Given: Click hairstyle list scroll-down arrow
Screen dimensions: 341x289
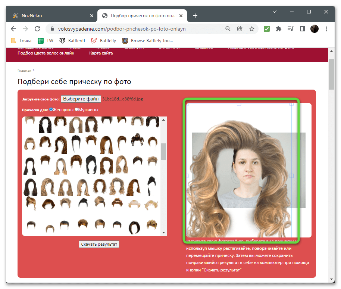Looking at the screenshot, I should click(163, 232).
